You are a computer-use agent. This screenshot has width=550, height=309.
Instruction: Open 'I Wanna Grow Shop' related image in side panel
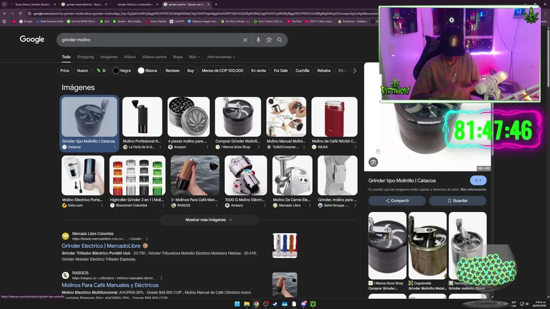click(x=387, y=245)
